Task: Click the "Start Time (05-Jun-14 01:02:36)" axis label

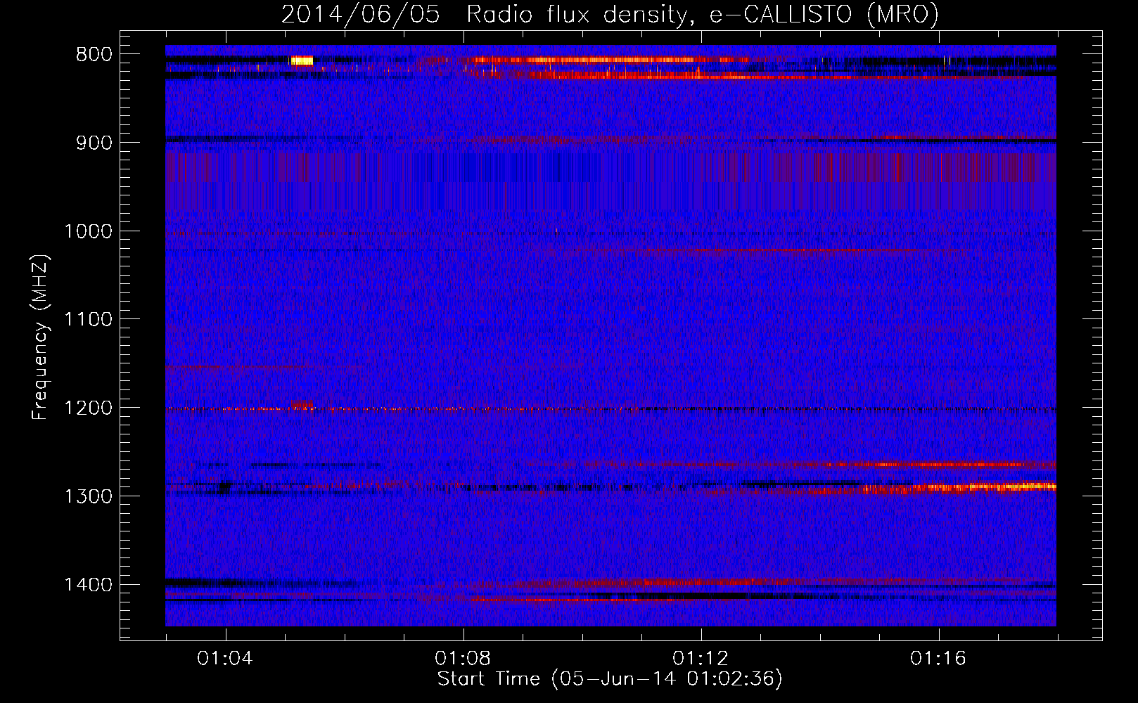Action: 610,679
